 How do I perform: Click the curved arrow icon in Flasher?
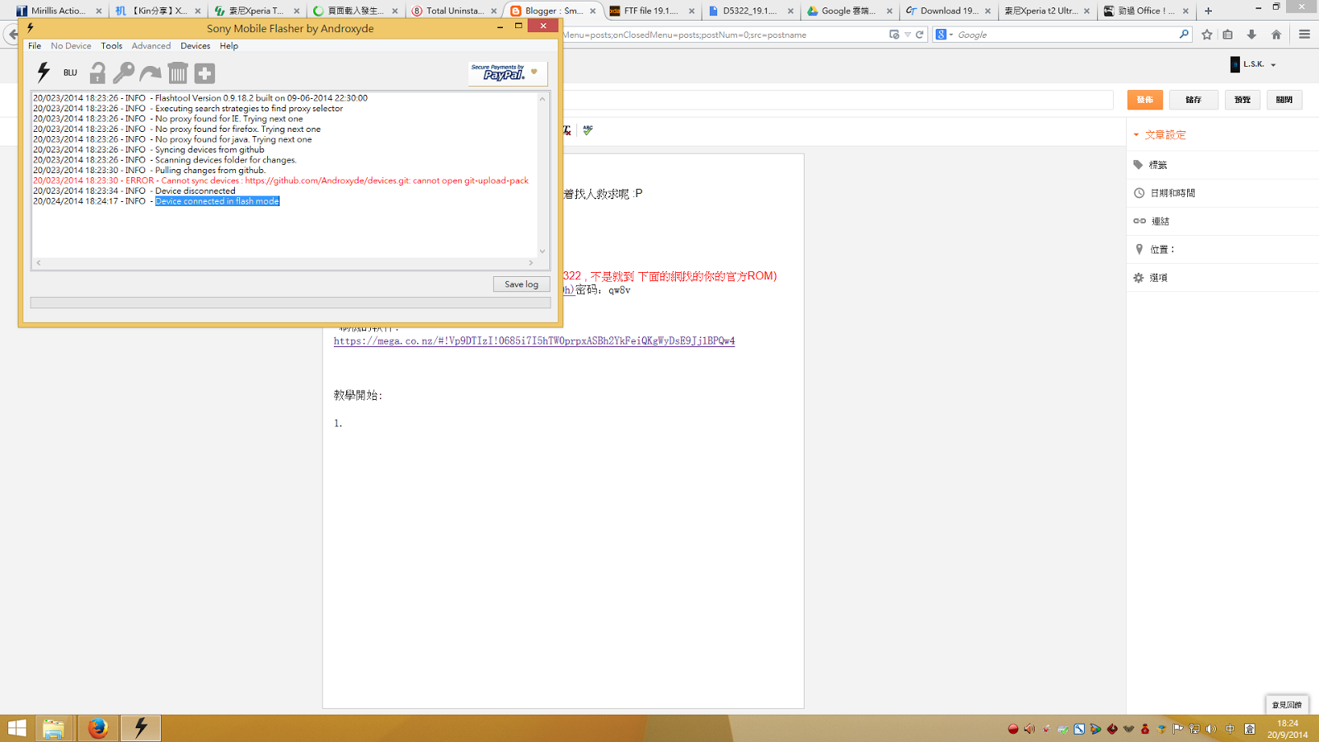coord(150,73)
